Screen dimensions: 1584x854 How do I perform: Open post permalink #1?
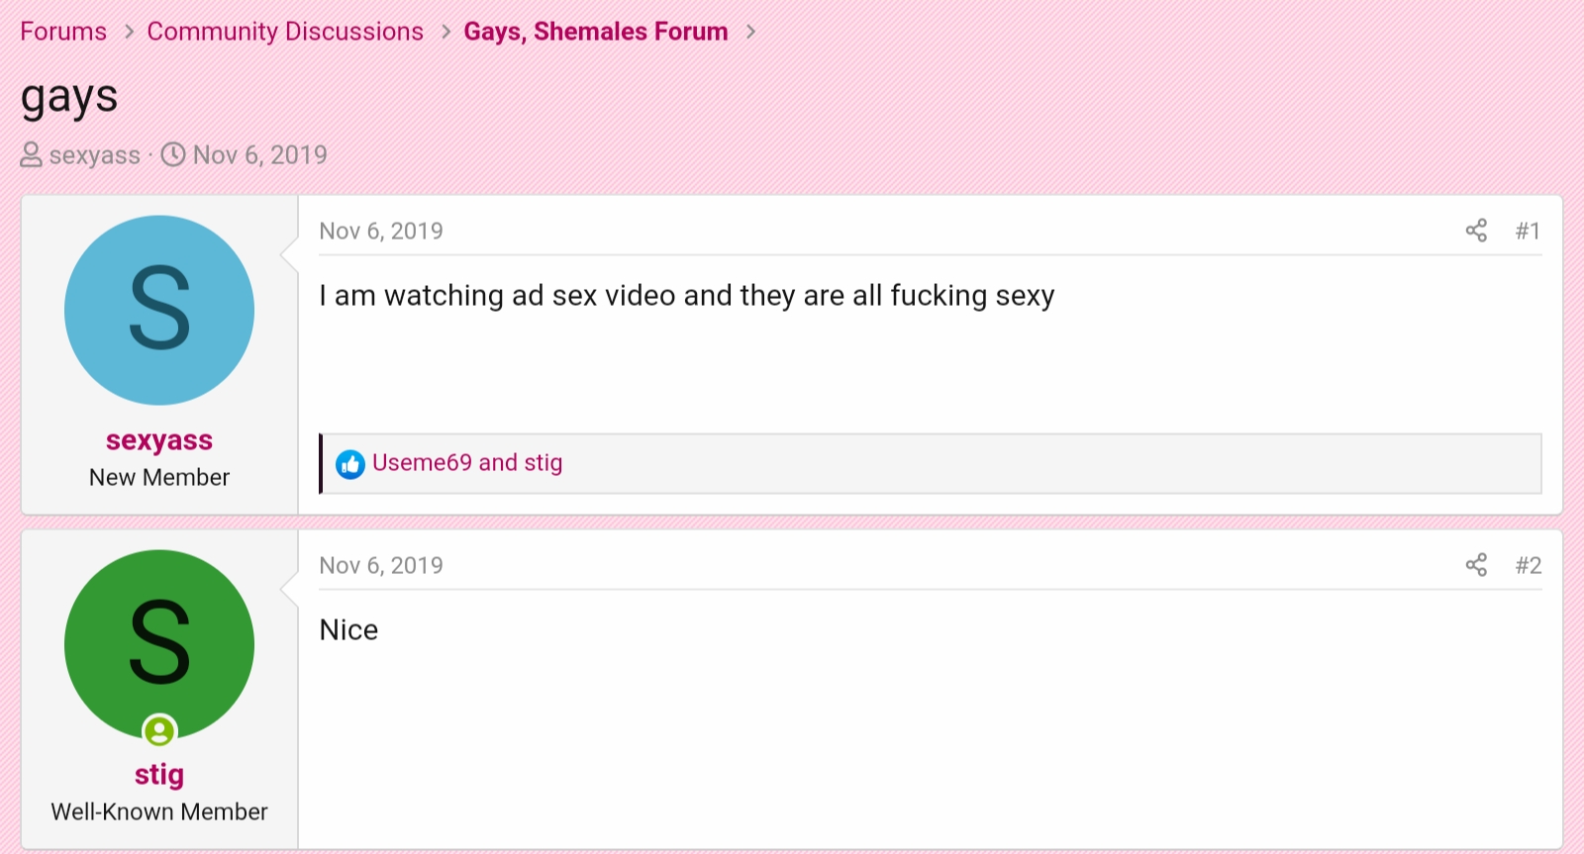1528,231
